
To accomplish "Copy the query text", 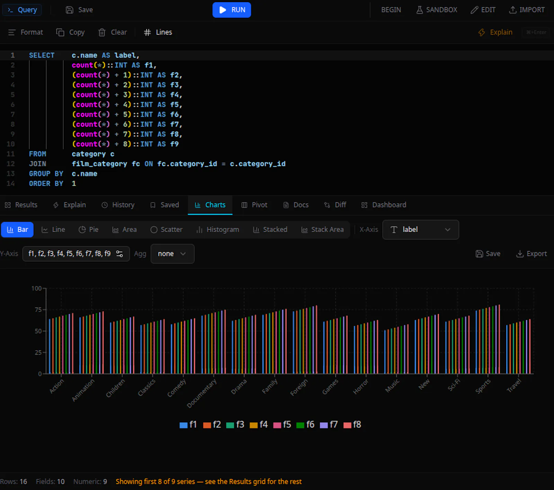I will (70, 32).
